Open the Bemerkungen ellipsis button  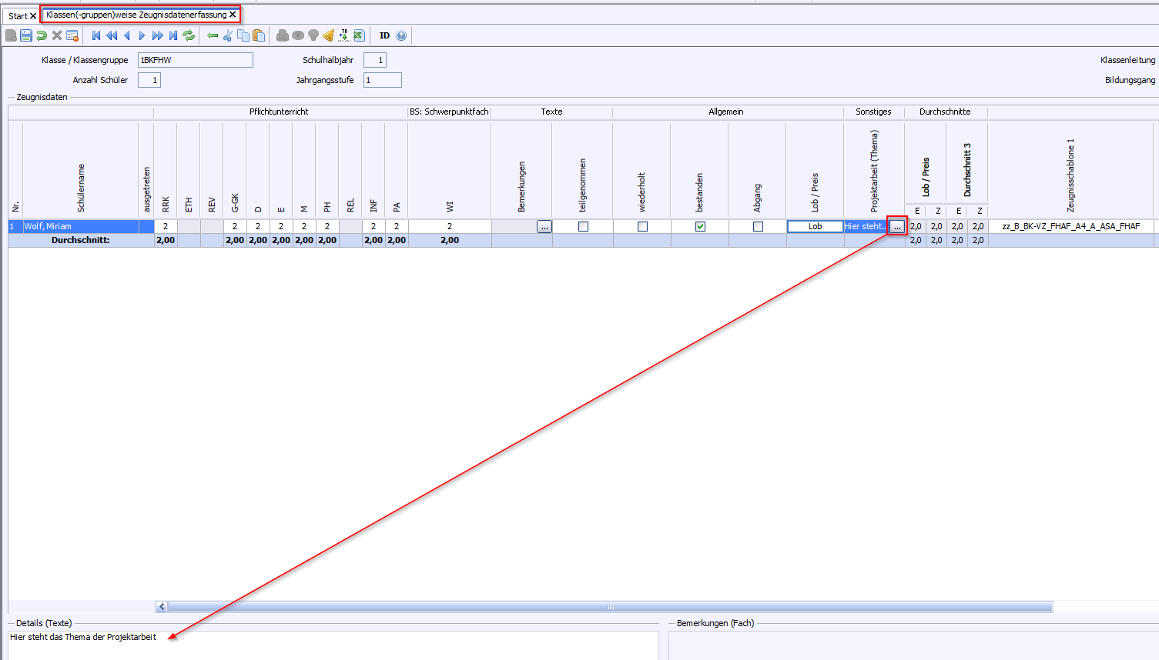pos(544,227)
